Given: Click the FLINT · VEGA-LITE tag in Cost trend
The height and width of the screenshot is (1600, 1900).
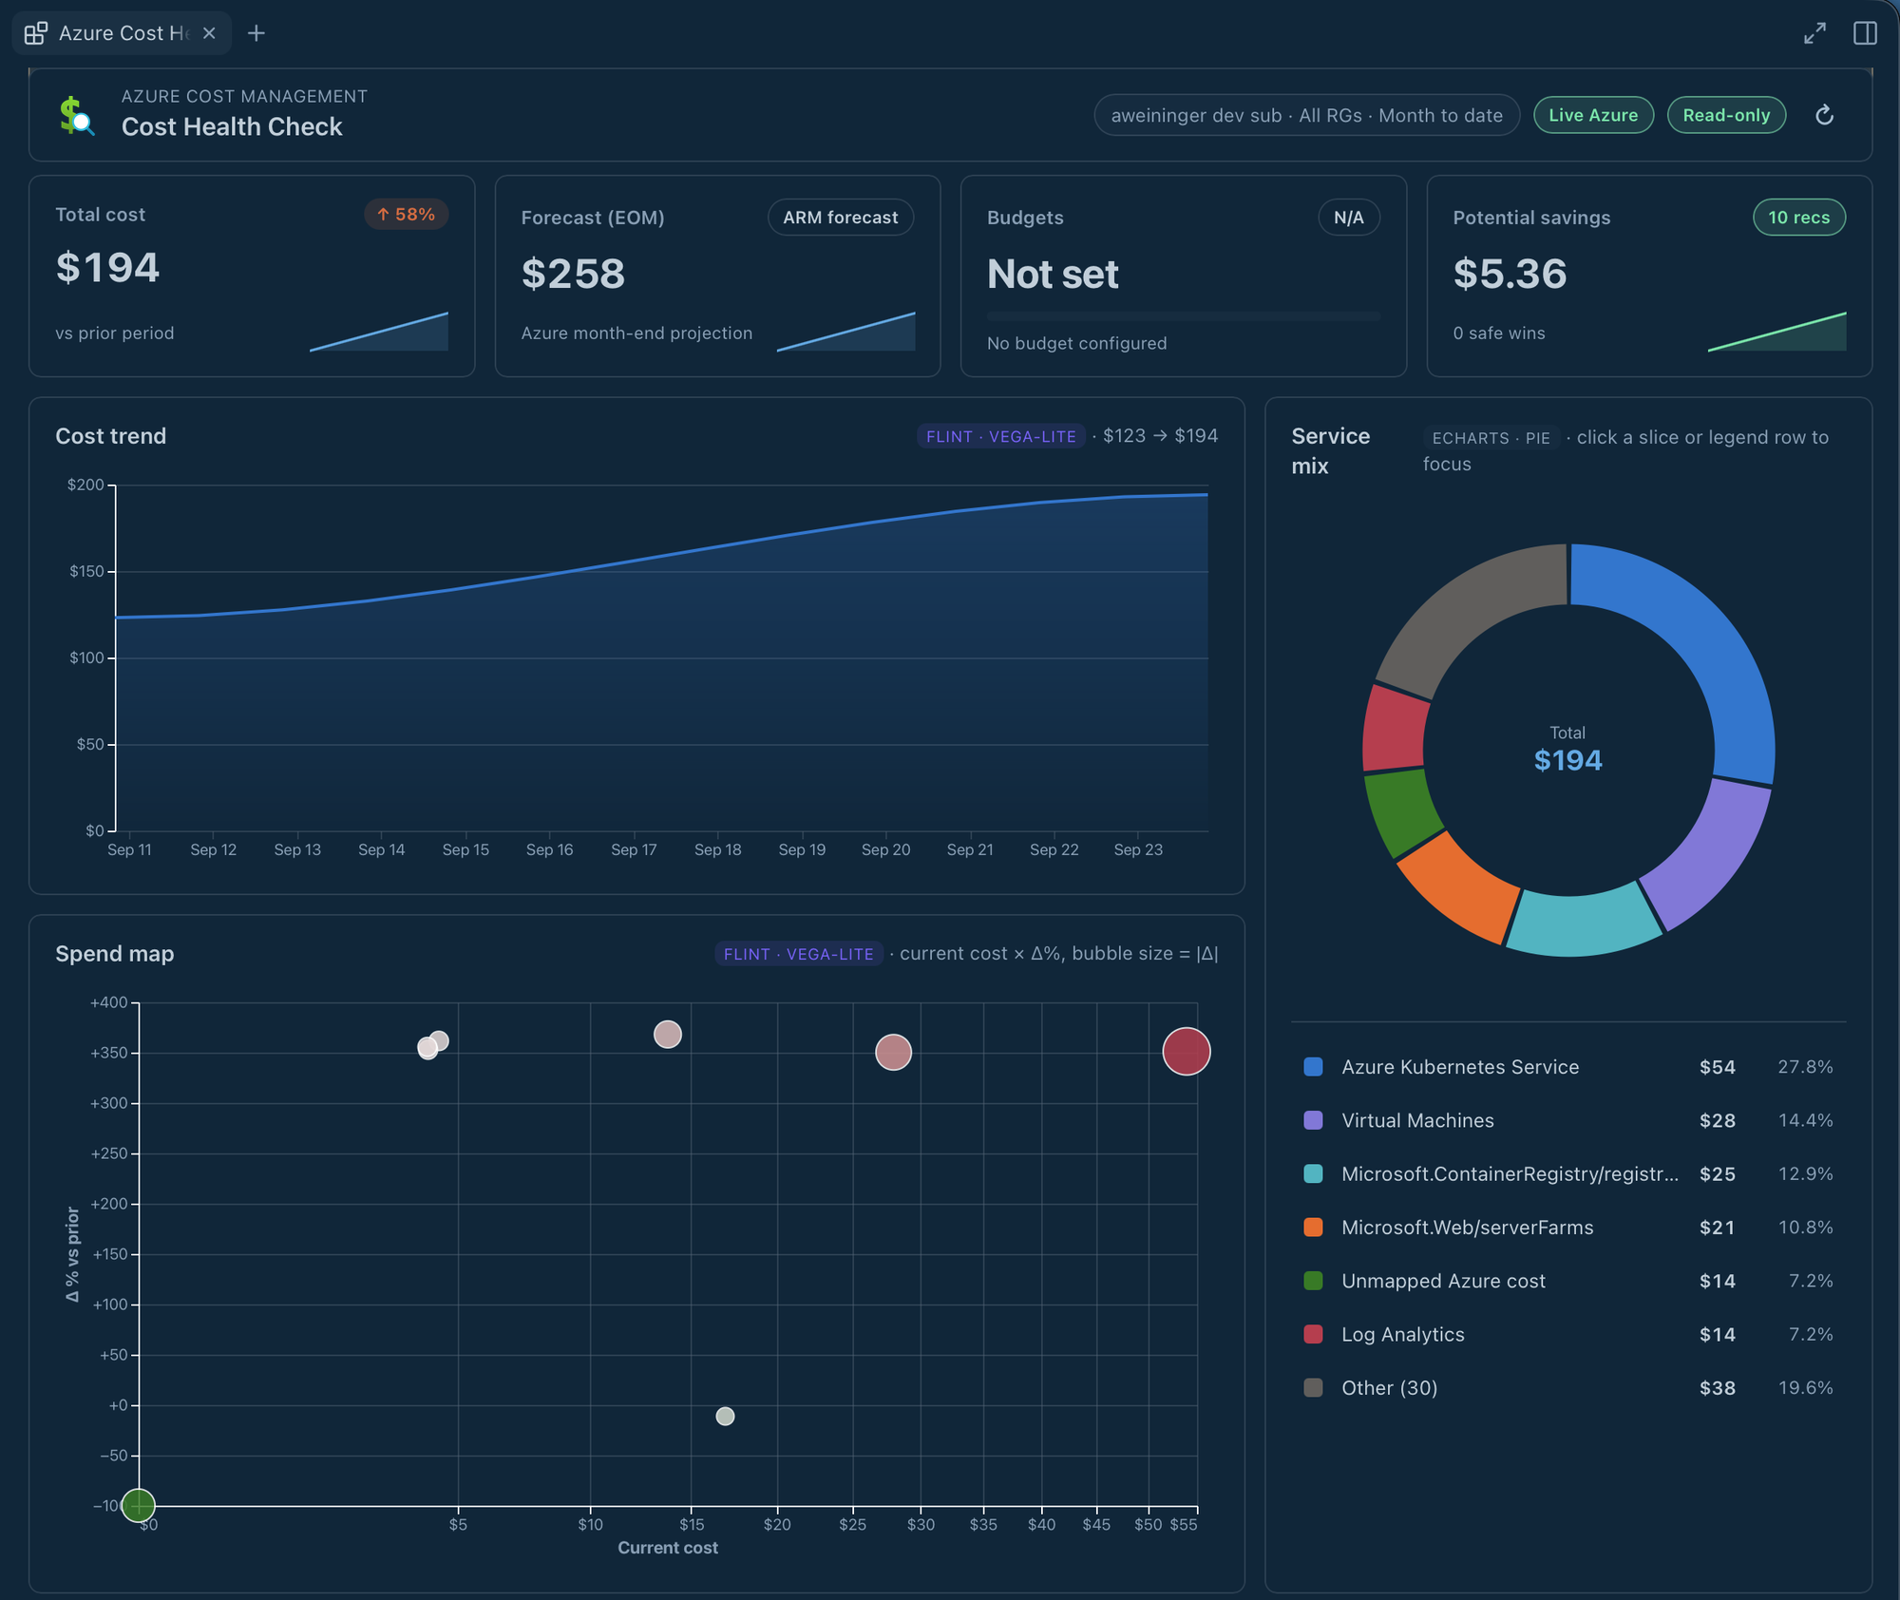Looking at the screenshot, I should pos(1001,436).
